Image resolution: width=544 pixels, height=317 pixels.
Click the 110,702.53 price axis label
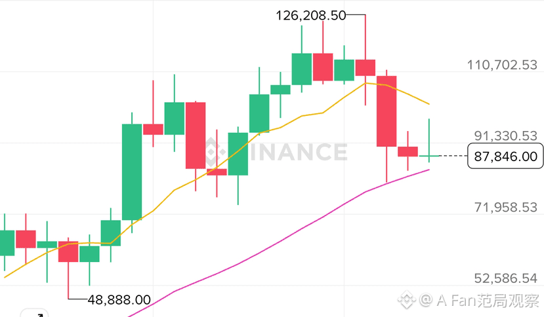pos(501,65)
